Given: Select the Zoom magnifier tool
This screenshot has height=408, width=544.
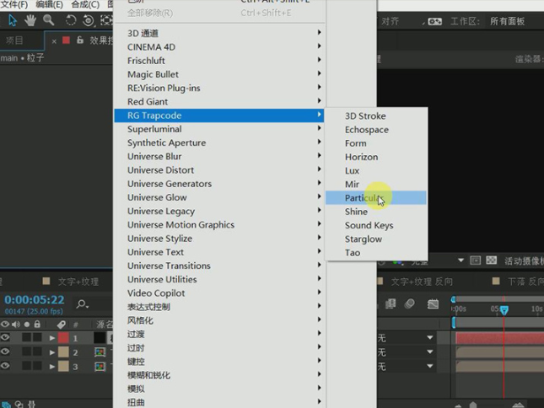Looking at the screenshot, I should 49,20.
